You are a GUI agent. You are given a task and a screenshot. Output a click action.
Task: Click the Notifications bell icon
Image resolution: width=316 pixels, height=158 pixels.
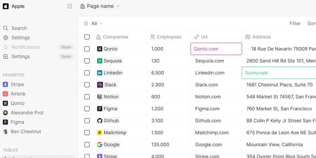(6, 47)
